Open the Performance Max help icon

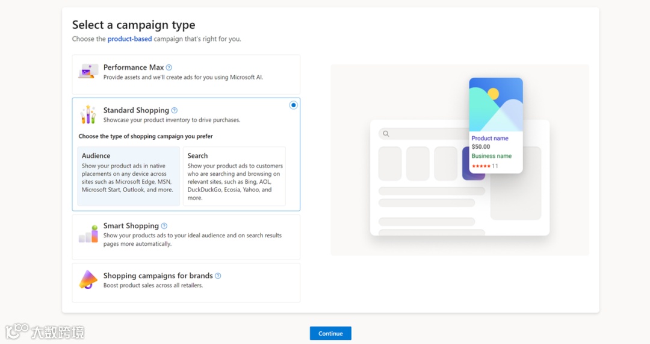pyautogui.click(x=169, y=67)
